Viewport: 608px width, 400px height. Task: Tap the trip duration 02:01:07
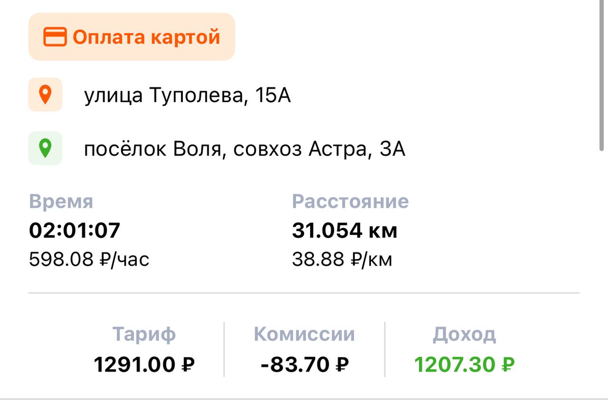(x=75, y=231)
